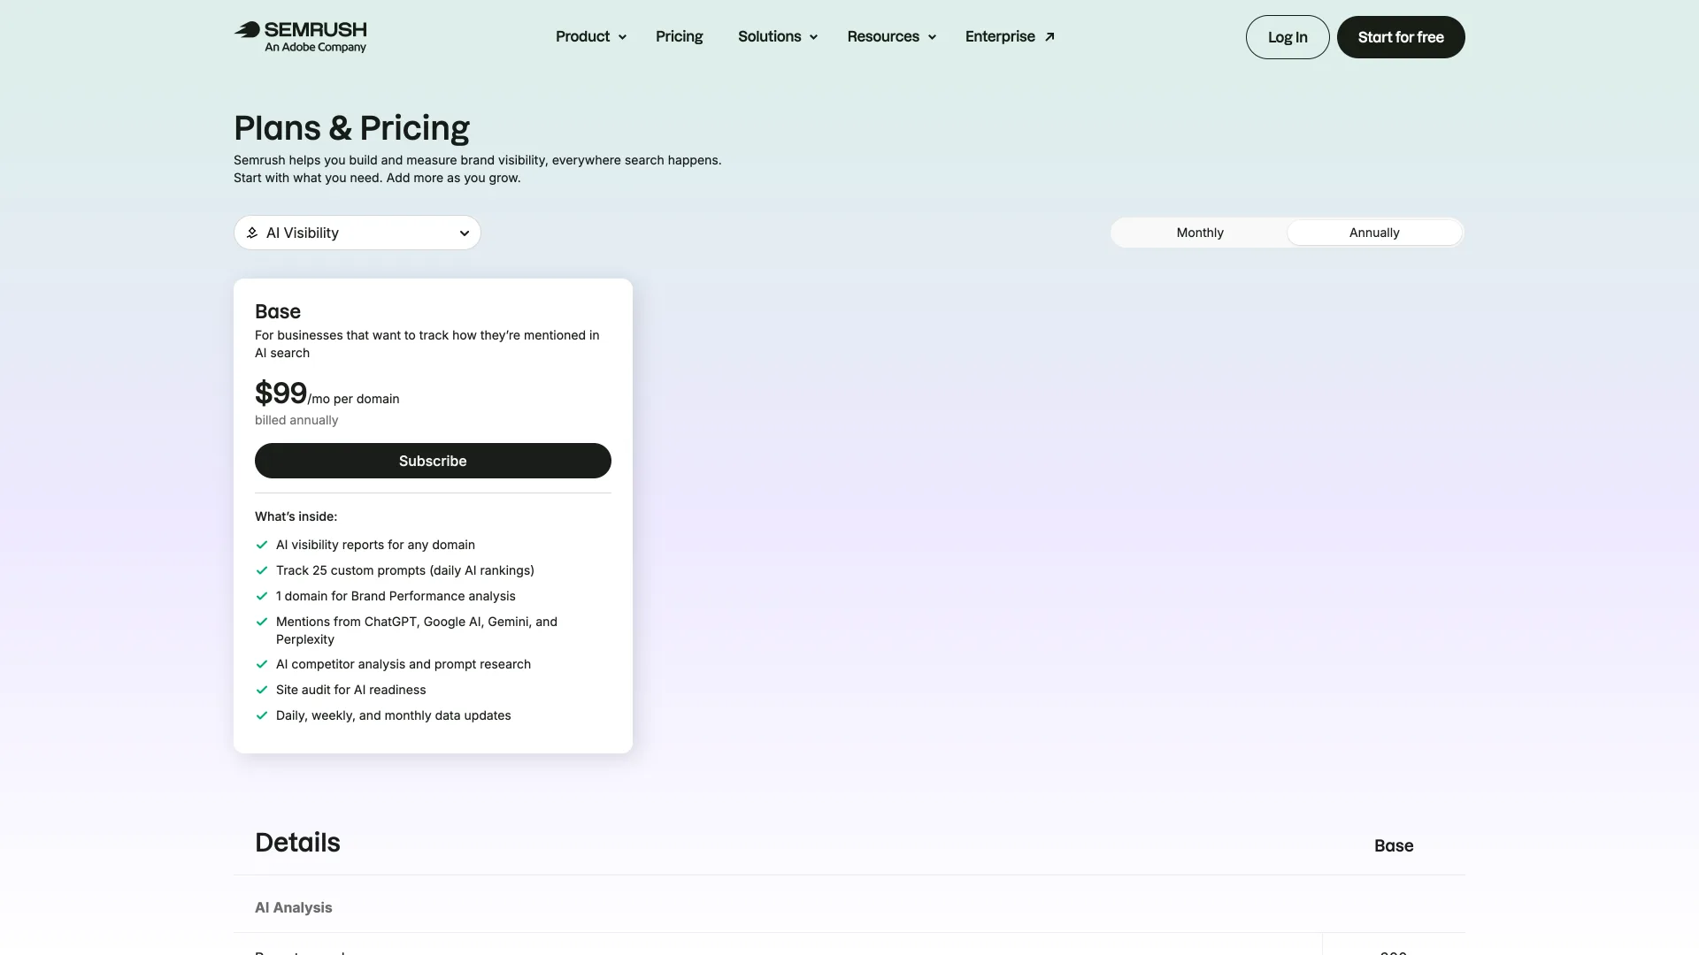Click the Base plan title

pyautogui.click(x=278, y=311)
